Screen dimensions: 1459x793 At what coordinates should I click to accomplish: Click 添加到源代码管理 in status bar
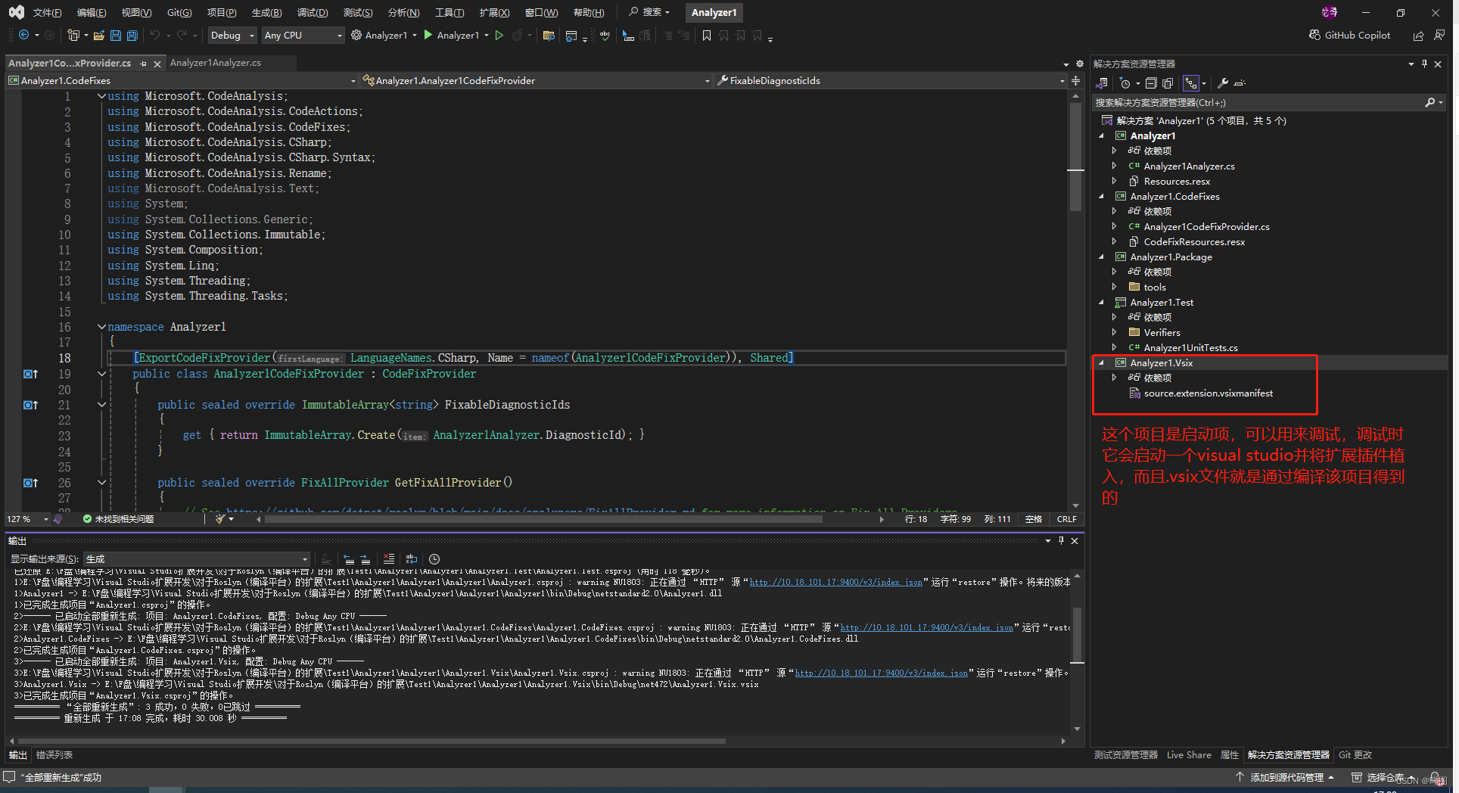point(1286,777)
